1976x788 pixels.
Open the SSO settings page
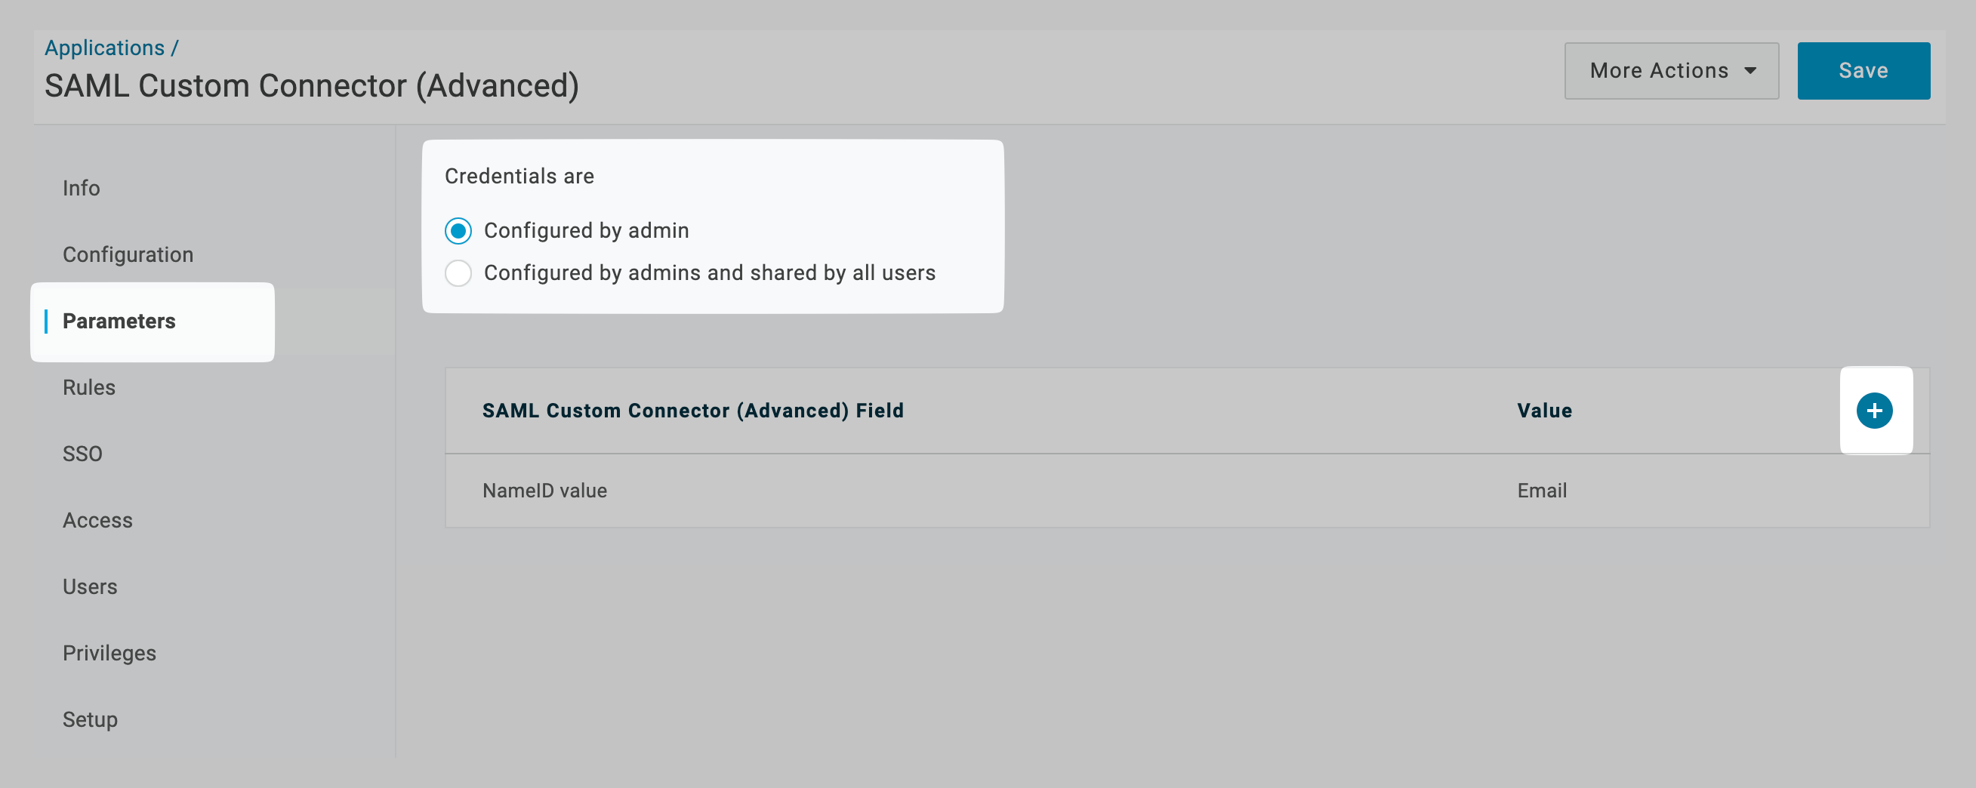coord(82,453)
